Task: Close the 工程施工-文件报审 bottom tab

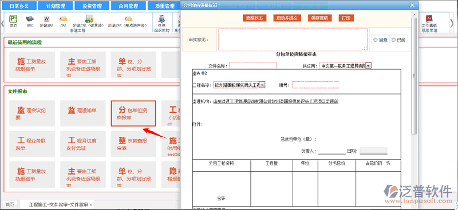Action: tap(91, 205)
